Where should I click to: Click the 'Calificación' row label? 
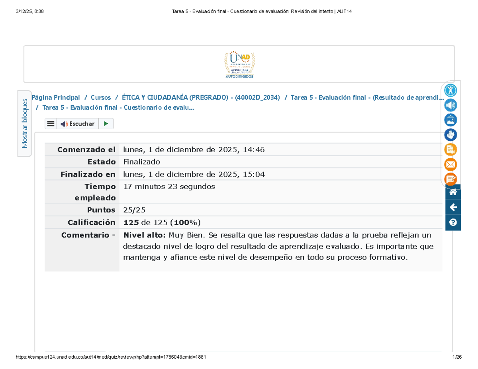pos(92,222)
